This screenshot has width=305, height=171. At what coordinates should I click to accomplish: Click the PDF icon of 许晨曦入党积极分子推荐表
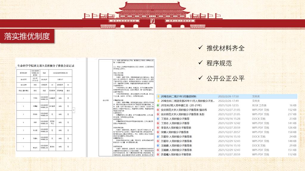tap(158, 154)
